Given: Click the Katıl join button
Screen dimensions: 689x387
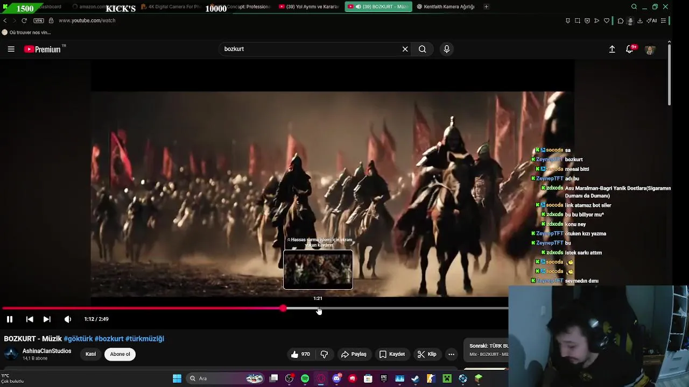Looking at the screenshot, I should [x=90, y=354].
